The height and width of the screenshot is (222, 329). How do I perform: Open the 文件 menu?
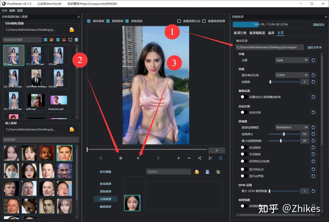pos(4,11)
